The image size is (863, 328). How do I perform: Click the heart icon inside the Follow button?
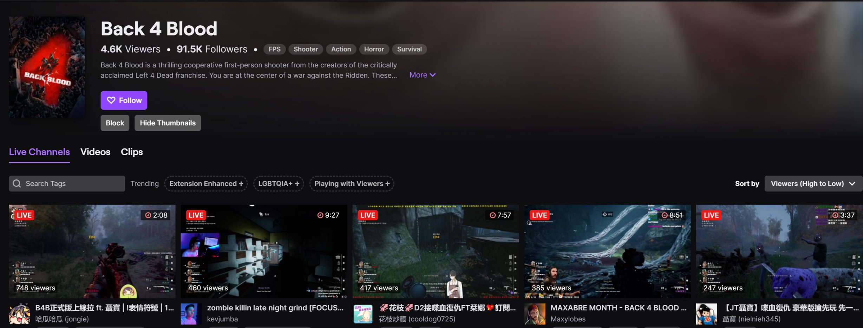pyautogui.click(x=112, y=100)
